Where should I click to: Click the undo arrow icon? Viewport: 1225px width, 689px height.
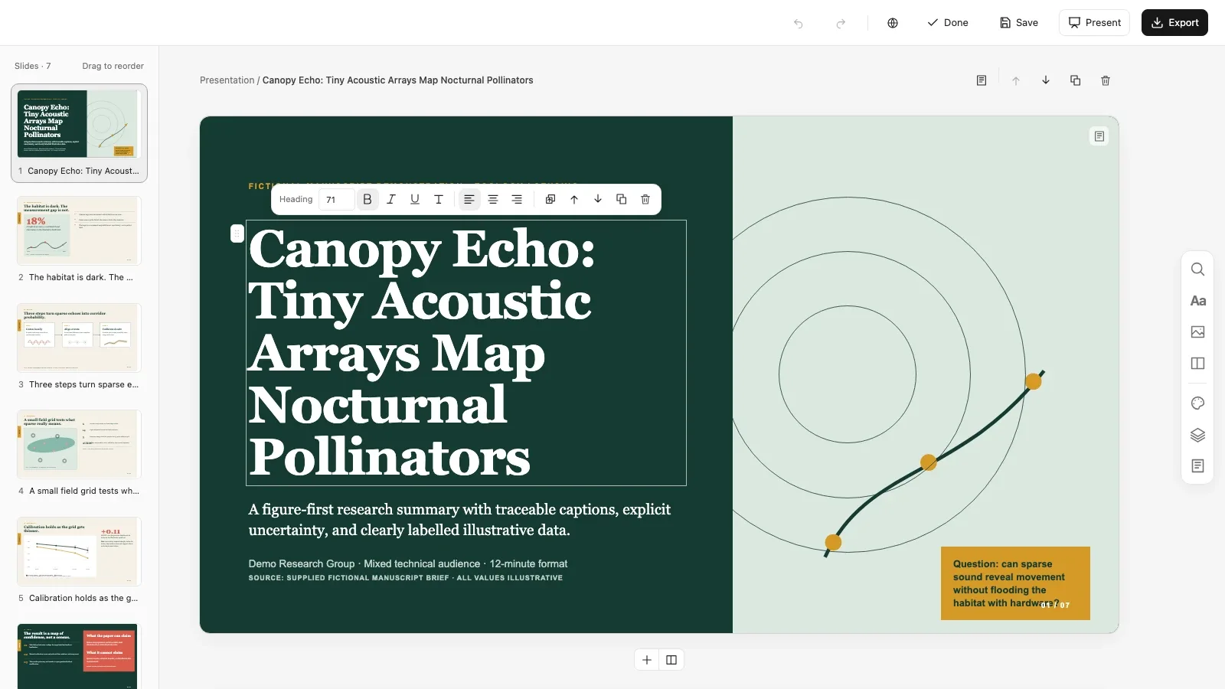(799, 23)
